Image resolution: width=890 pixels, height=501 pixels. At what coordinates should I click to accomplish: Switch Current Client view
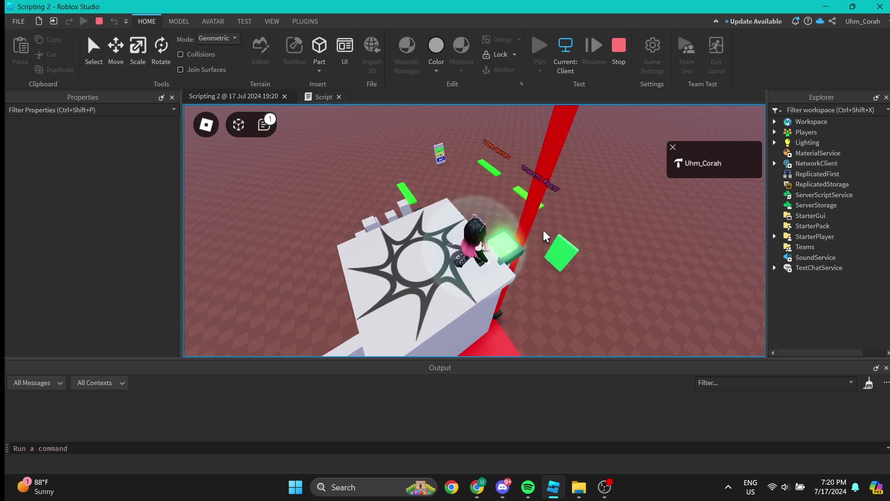pos(565,55)
